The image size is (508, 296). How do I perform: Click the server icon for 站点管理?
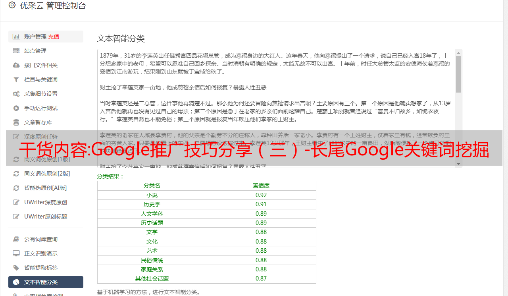(16, 51)
